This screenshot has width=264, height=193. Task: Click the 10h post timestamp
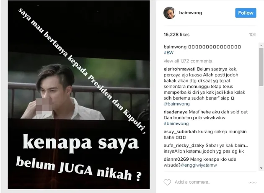point(253,34)
